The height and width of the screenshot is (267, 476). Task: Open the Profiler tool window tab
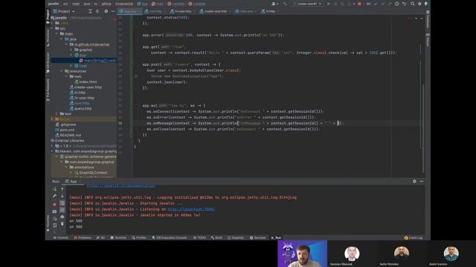(139, 237)
